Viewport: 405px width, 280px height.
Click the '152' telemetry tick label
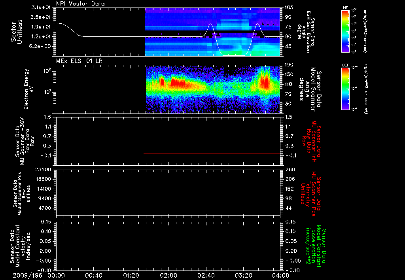point(289,189)
